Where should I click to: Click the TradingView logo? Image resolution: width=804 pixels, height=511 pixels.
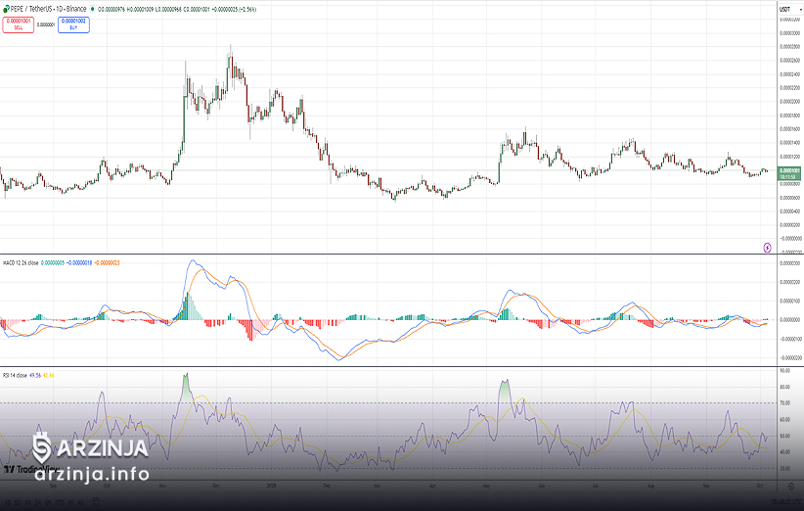click(x=22, y=470)
